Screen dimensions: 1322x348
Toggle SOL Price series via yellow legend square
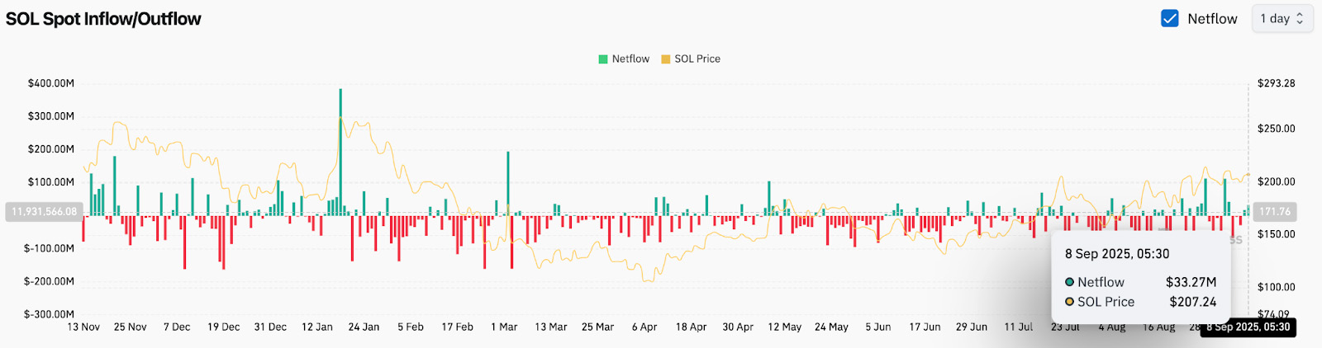(x=666, y=59)
